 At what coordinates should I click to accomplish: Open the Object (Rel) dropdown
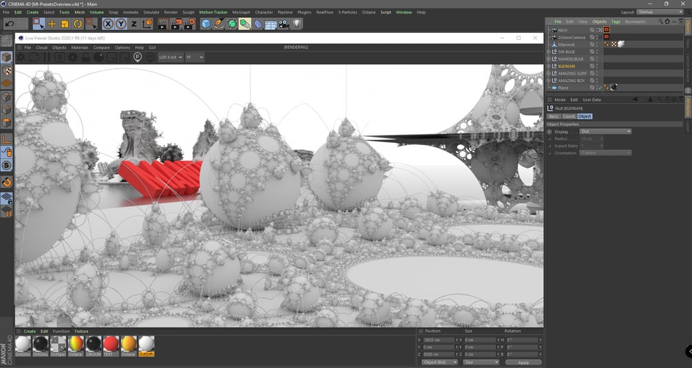click(x=439, y=362)
